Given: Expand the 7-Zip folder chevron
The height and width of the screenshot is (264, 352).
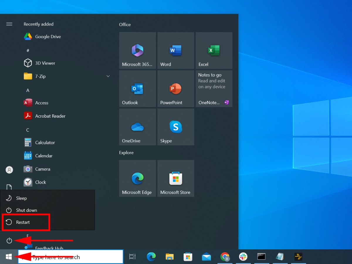Looking at the screenshot, I should (108, 76).
